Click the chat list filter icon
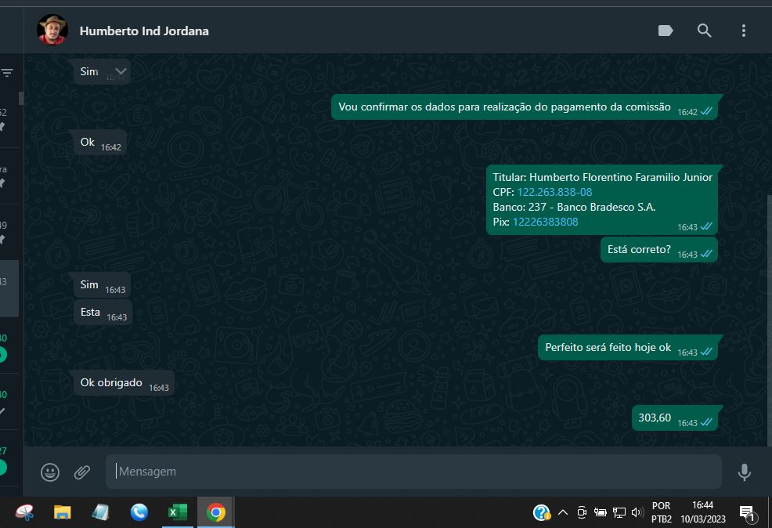The width and height of the screenshot is (772, 528). [7, 73]
